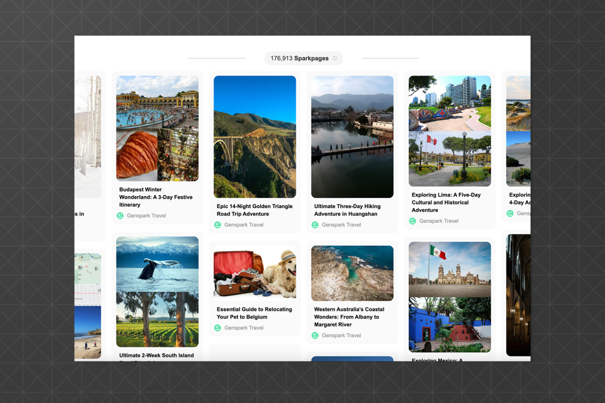Open the suitcase and golden retriever photo

point(255,274)
